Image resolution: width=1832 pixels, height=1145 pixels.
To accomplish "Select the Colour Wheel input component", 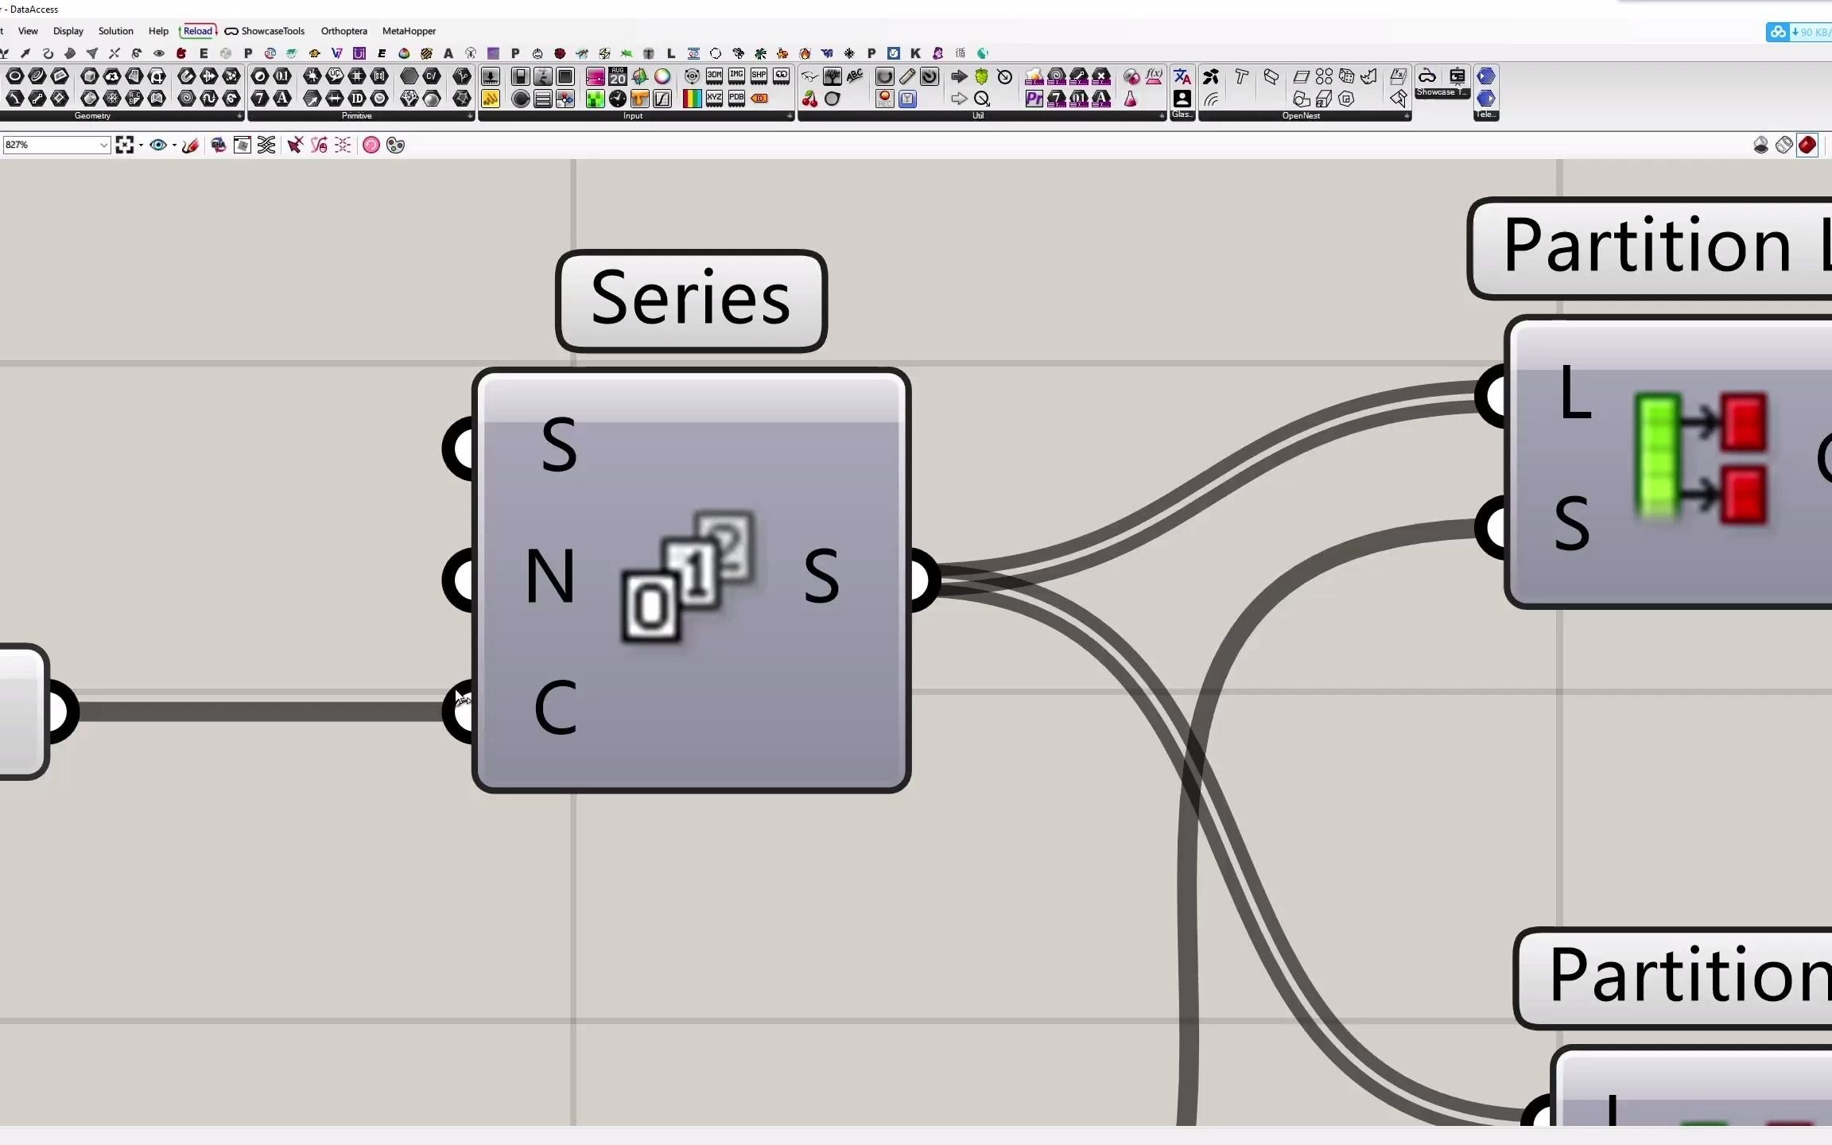I will click(x=662, y=76).
